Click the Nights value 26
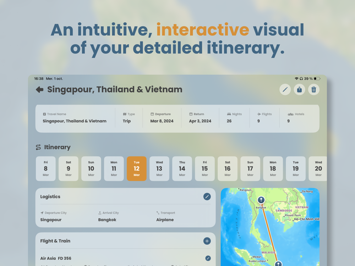This screenshot has height=266, width=355. [x=229, y=121]
